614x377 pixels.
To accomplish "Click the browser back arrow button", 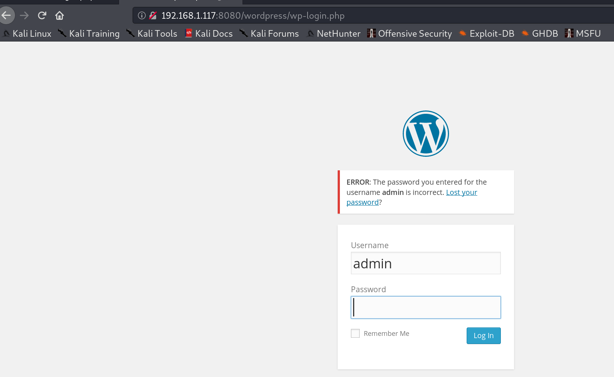I will coord(6,15).
